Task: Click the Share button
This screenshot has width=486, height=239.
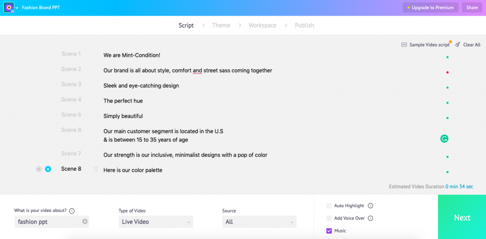Action: click(x=472, y=8)
